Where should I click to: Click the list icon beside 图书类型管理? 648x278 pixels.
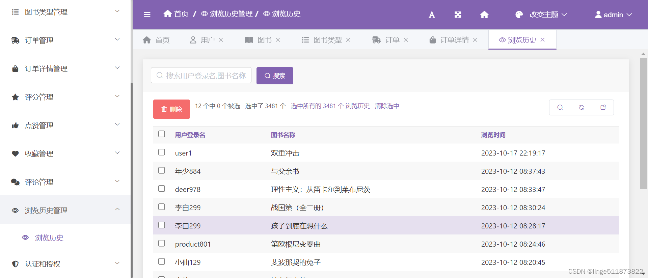pyautogui.click(x=15, y=12)
